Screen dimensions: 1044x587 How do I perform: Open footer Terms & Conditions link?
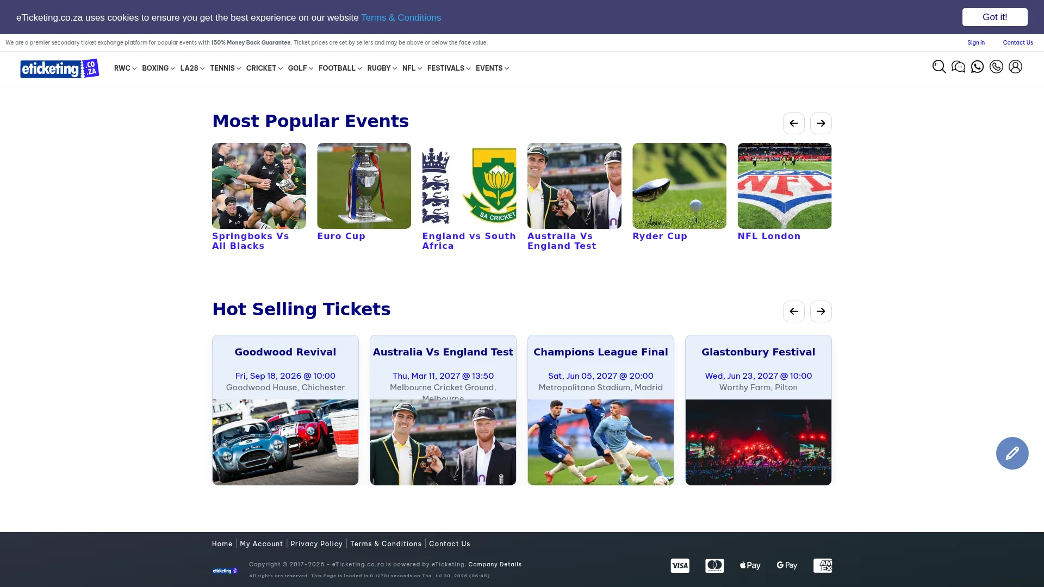coord(386,544)
